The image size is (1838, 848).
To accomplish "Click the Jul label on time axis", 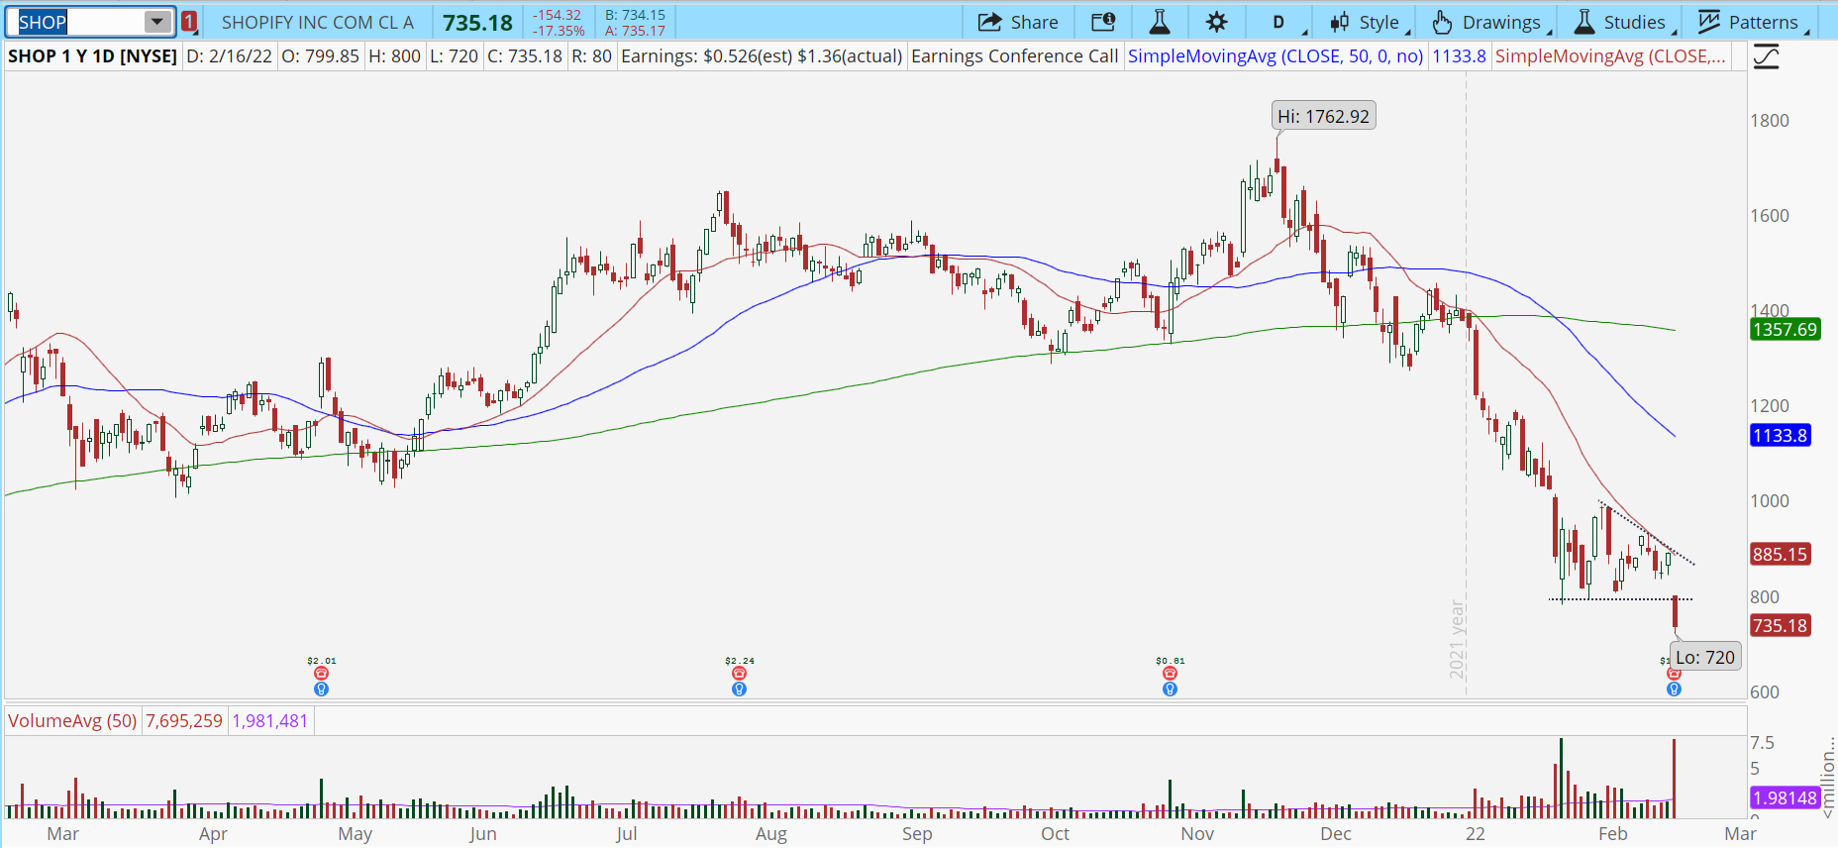I will (x=626, y=834).
